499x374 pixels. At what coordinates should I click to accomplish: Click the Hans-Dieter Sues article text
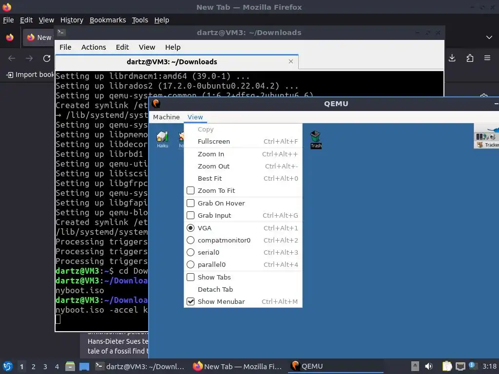pos(118,341)
